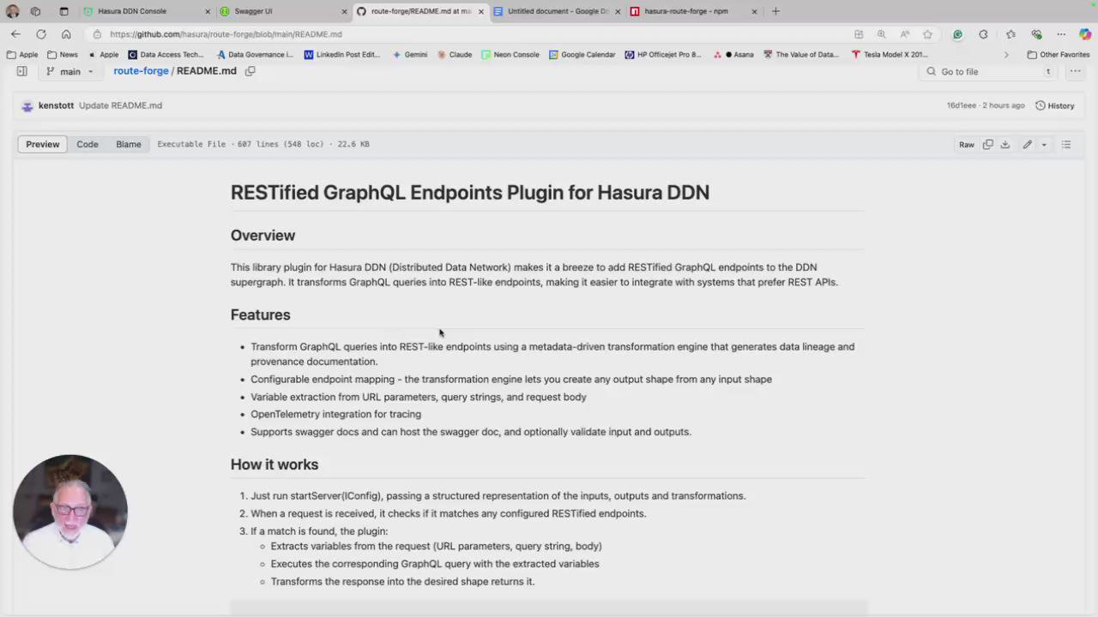The width and height of the screenshot is (1098, 617).
Task: Open more edit options dropdown arrow
Action: (1044, 145)
